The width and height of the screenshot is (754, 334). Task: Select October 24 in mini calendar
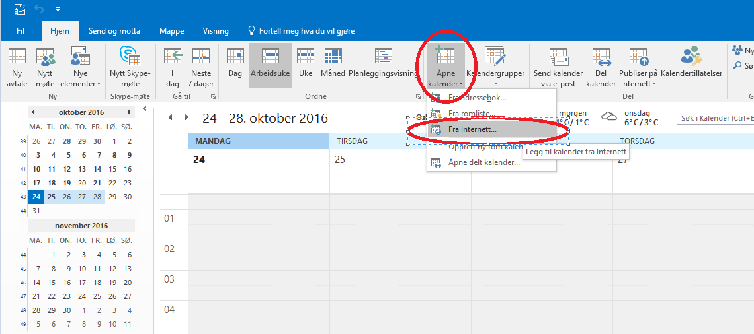(36, 197)
